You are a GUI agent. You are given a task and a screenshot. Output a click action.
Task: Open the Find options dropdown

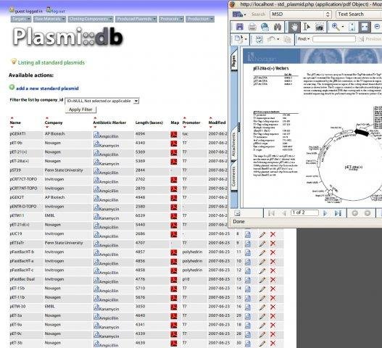point(303,38)
